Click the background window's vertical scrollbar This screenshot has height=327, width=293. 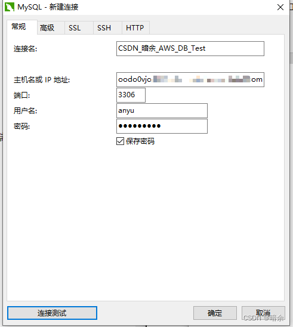tap(291, 58)
